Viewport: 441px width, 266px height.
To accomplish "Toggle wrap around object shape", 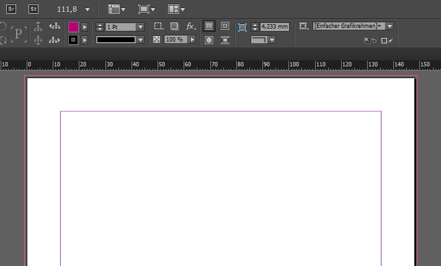I will (x=209, y=40).
